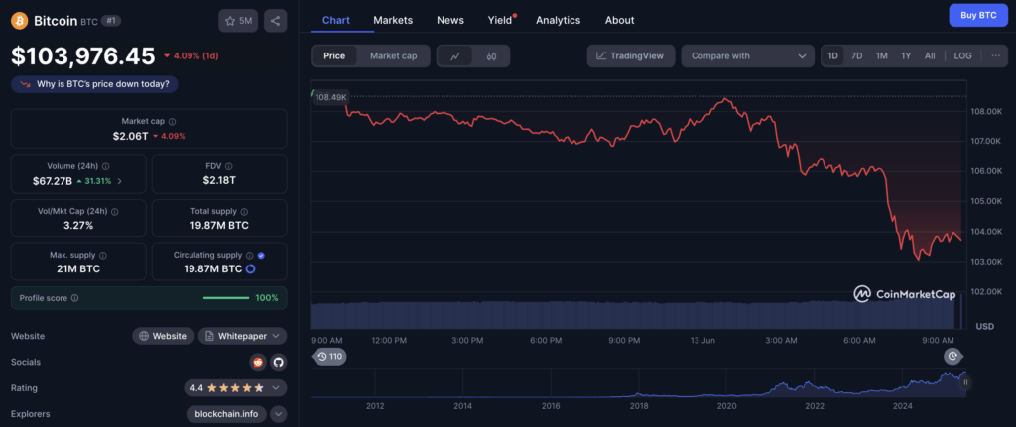Expand the explorers list chevron

click(x=278, y=414)
